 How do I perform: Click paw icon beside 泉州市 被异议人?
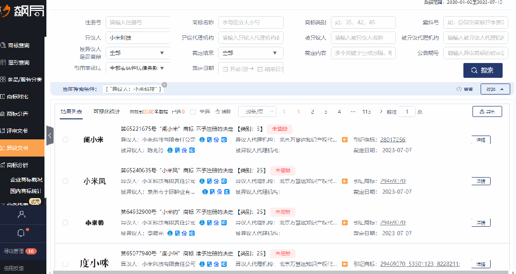220,191
